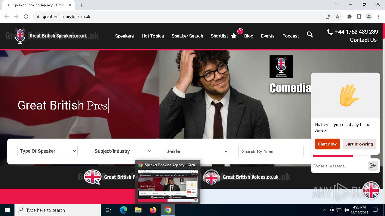Expand the Gender dropdown
385x216 pixels.
[x=196, y=151]
